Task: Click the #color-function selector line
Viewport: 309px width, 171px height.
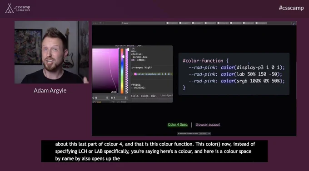Action: (205, 61)
